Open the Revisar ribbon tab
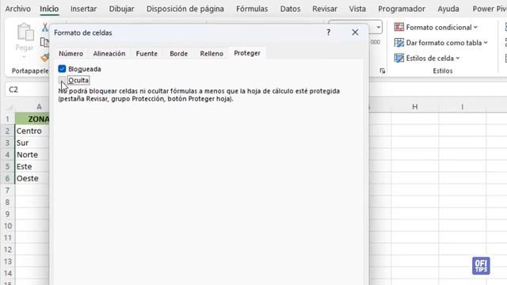 click(325, 9)
